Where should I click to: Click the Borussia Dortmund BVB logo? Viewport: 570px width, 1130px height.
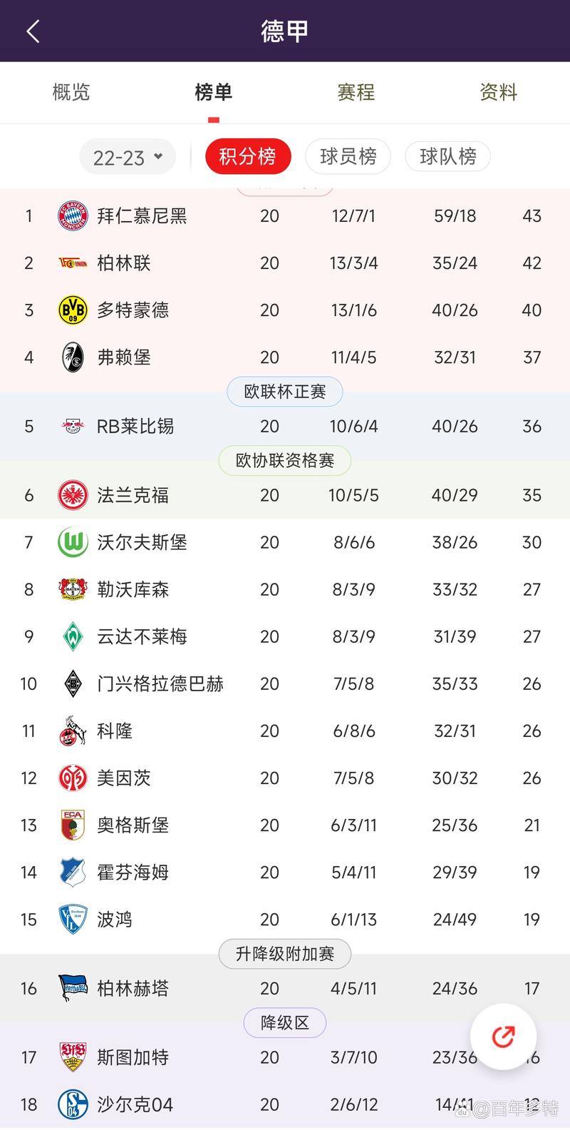pyautogui.click(x=72, y=310)
